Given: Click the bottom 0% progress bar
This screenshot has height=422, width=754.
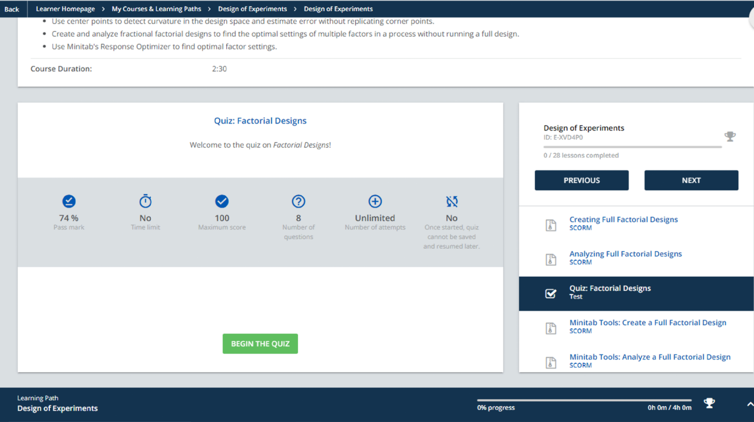Looking at the screenshot, I should 584,400.
